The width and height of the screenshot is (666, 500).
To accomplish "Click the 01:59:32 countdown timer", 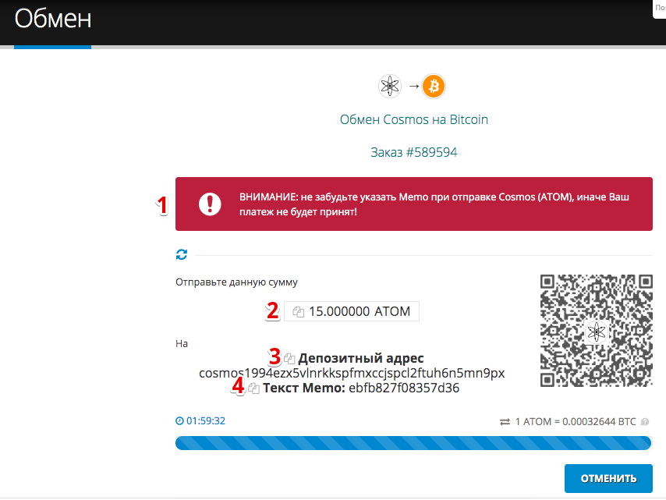I will click(x=206, y=420).
